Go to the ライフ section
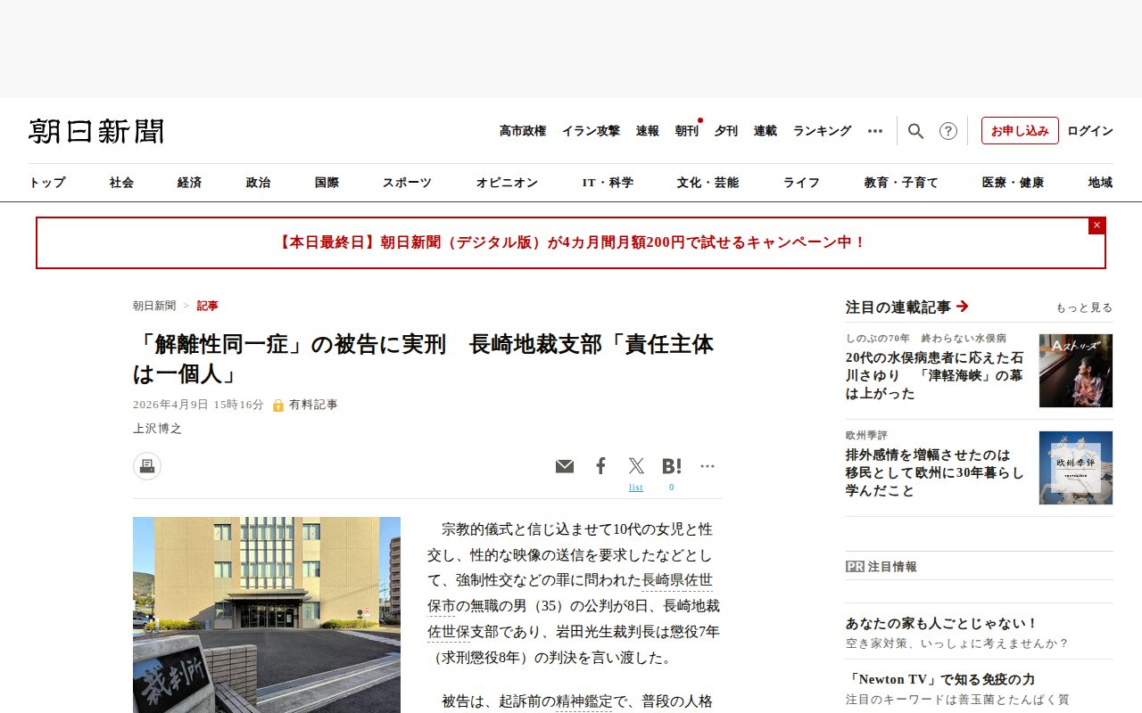 click(801, 183)
